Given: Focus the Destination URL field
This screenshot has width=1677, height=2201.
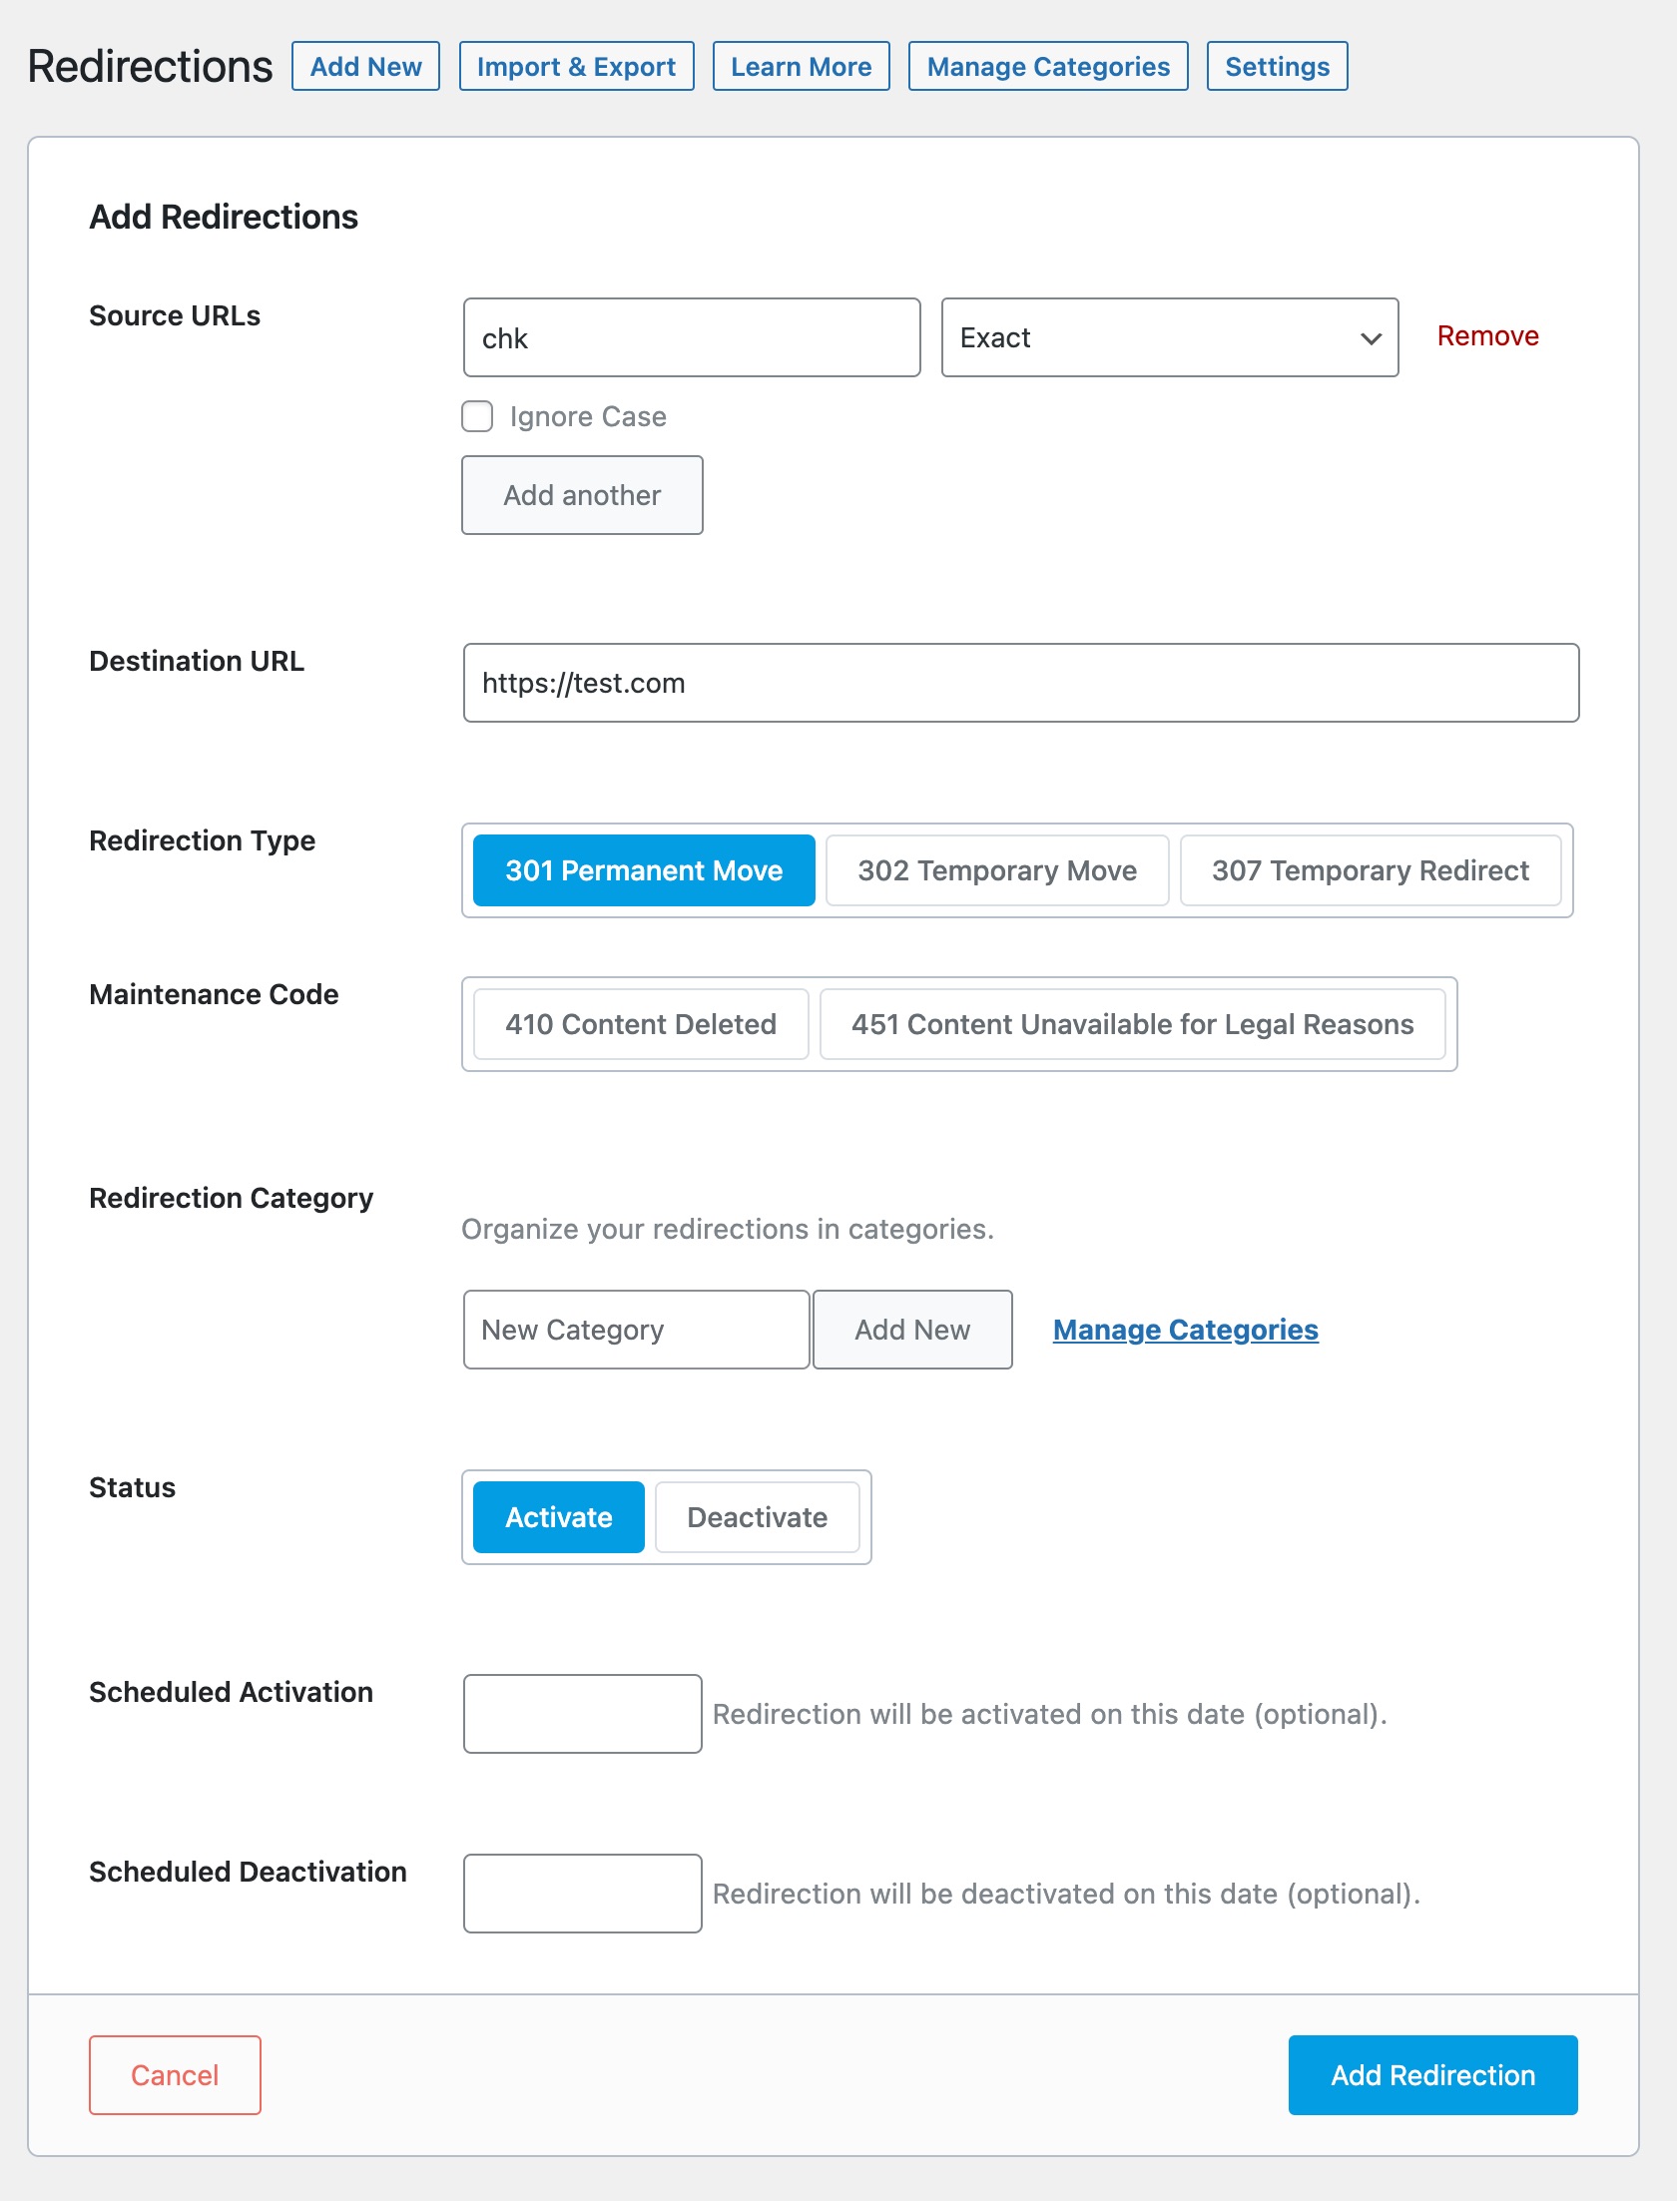Looking at the screenshot, I should pyautogui.click(x=1021, y=683).
